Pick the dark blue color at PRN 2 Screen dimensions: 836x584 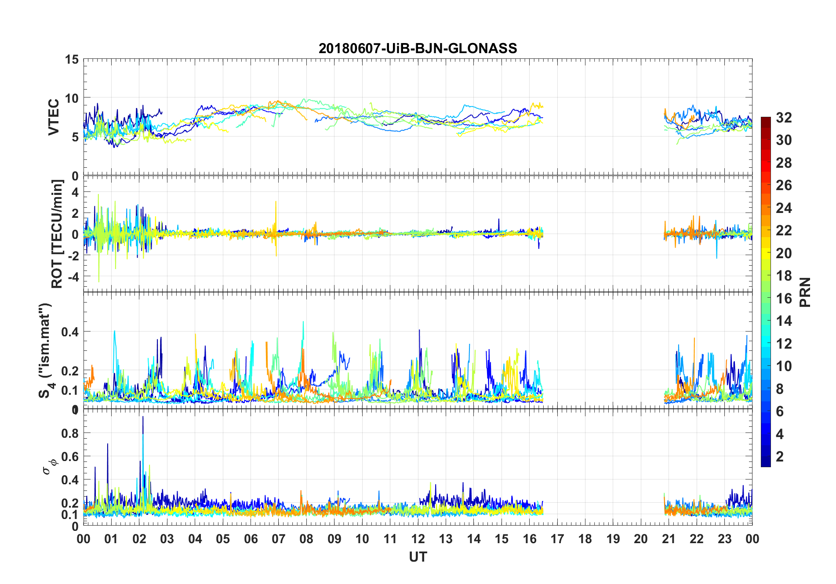[766, 457]
